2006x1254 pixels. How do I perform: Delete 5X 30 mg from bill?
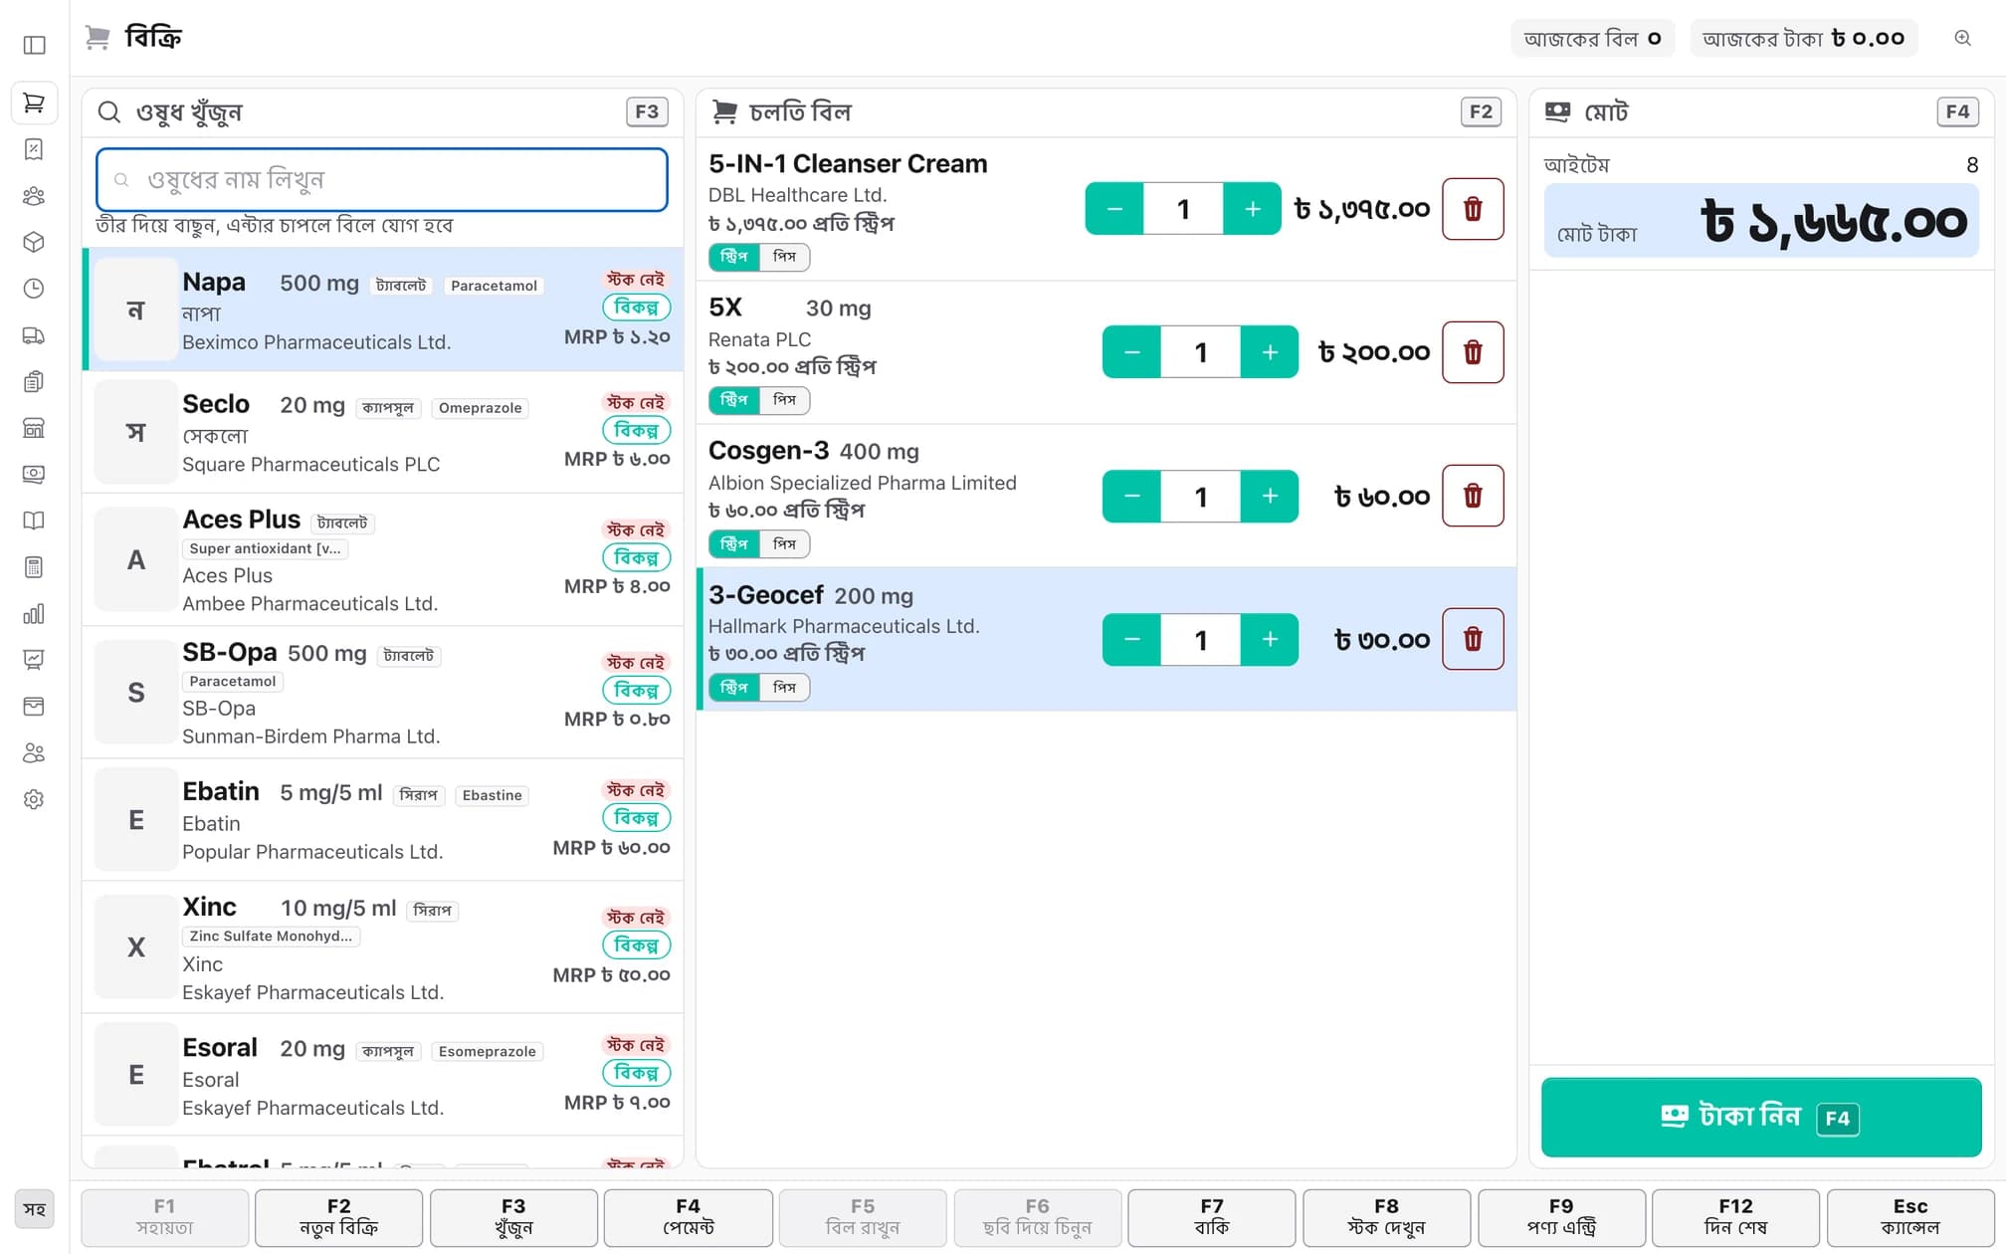tap(1473, 352)
